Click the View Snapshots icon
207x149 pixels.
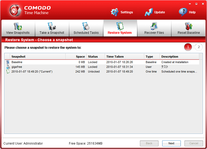coord(18,26)
